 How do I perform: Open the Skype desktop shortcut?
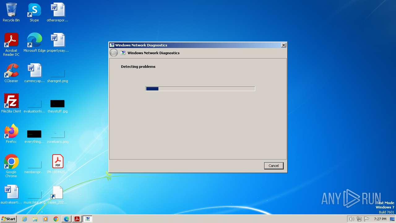tap(34, 13)
